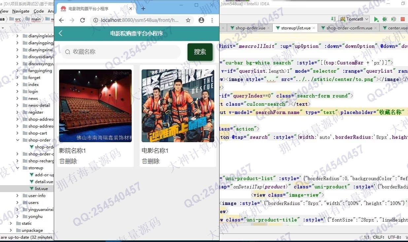Expand the user-info folder
This screenshot has width=408, height=242.
point(17,195)
